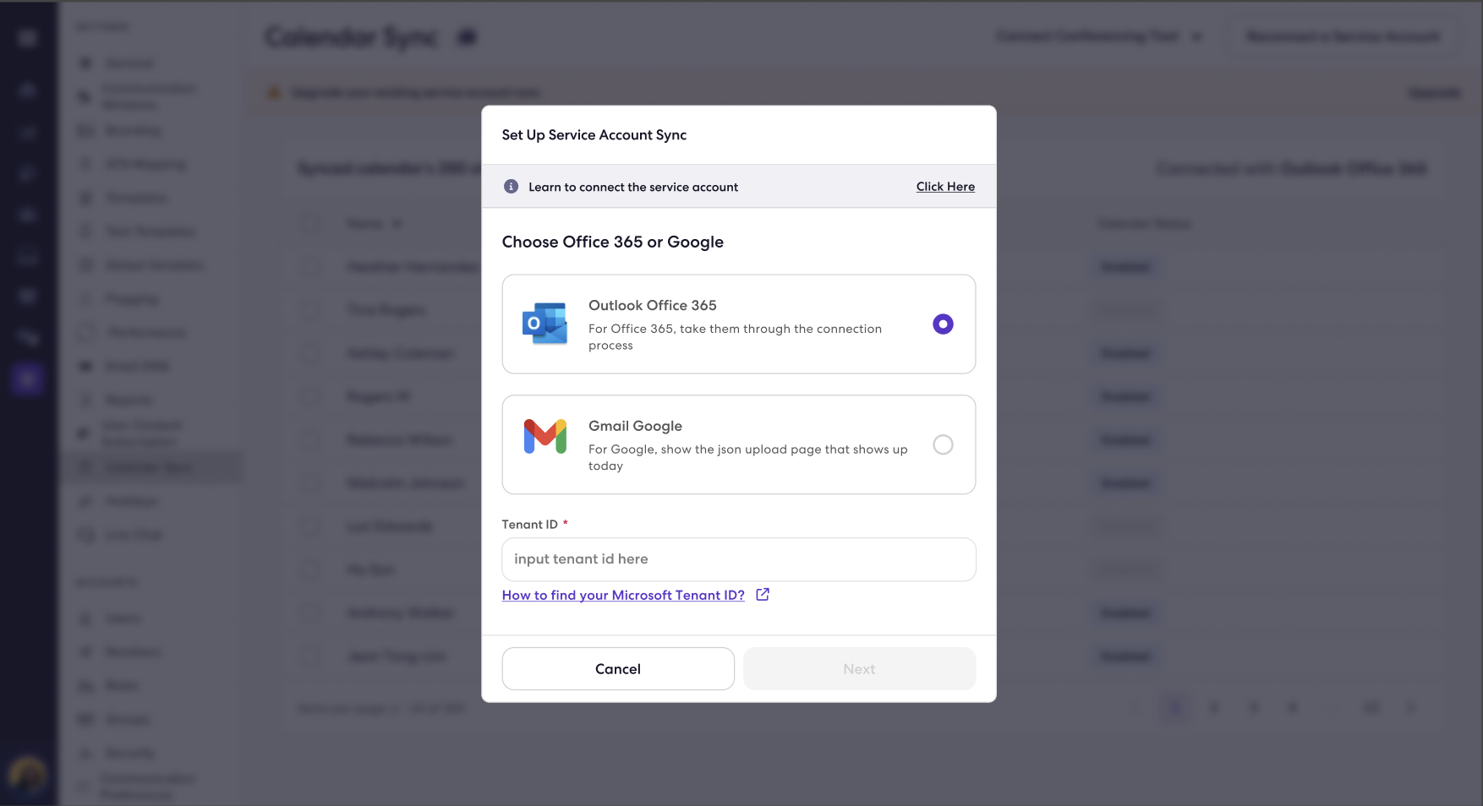Click the info icon beside Learn to connect
The width and height of the screenshot is (1483, 806).
click(511, 187)
